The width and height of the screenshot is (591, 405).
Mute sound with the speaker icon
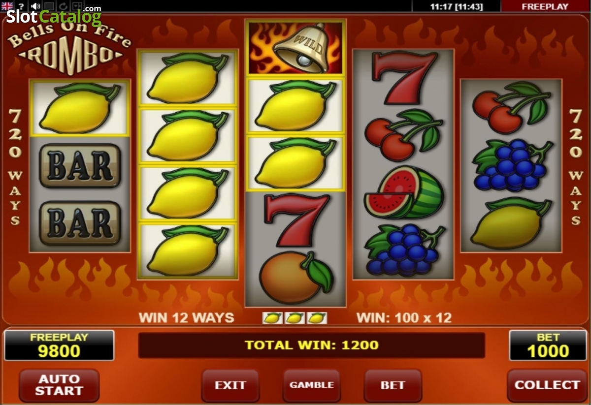pyautogui.click(x=35, y=6)
